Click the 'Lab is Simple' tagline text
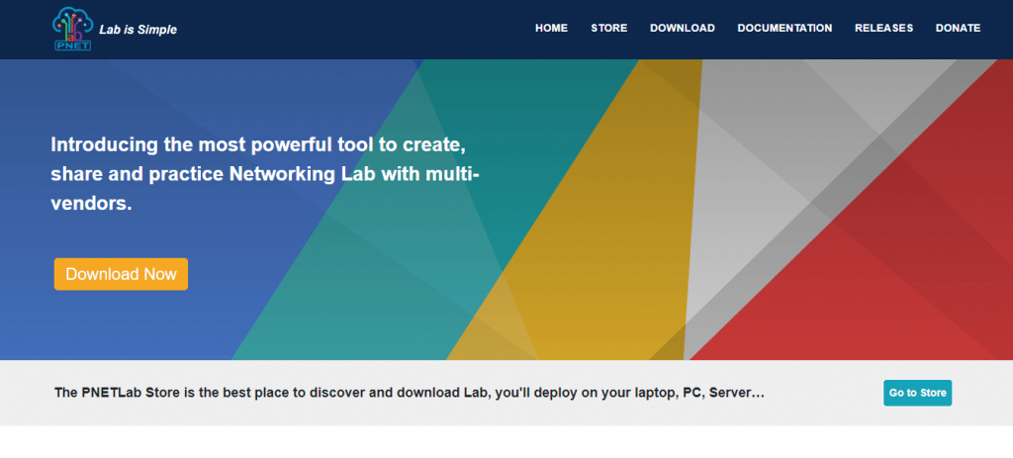 pyautogui.click(x=138, y=30)
